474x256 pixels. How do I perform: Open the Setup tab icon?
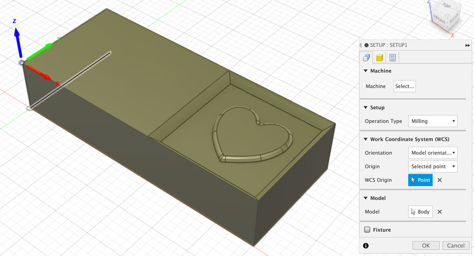click(367, 57)
